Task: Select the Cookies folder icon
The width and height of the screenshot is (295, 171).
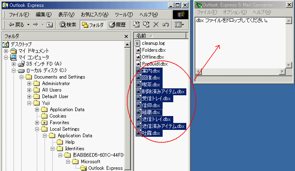Action: click(x=45, y=116)
